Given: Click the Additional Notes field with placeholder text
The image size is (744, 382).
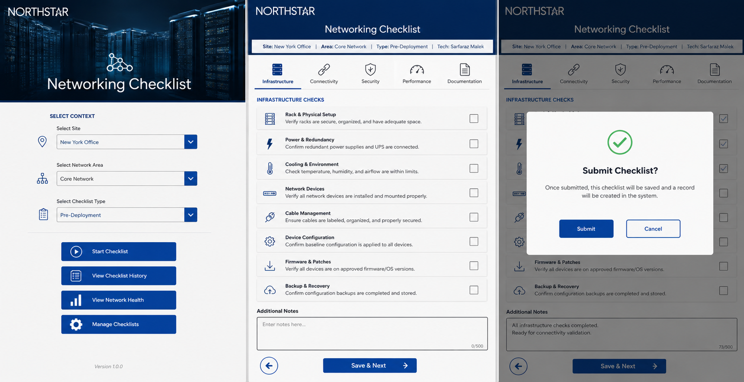Looking at the screenshot, I should coord(372,334).
